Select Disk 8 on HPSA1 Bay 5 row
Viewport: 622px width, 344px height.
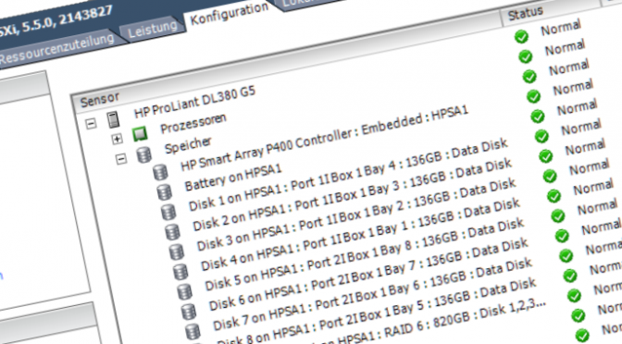(377, 311)
